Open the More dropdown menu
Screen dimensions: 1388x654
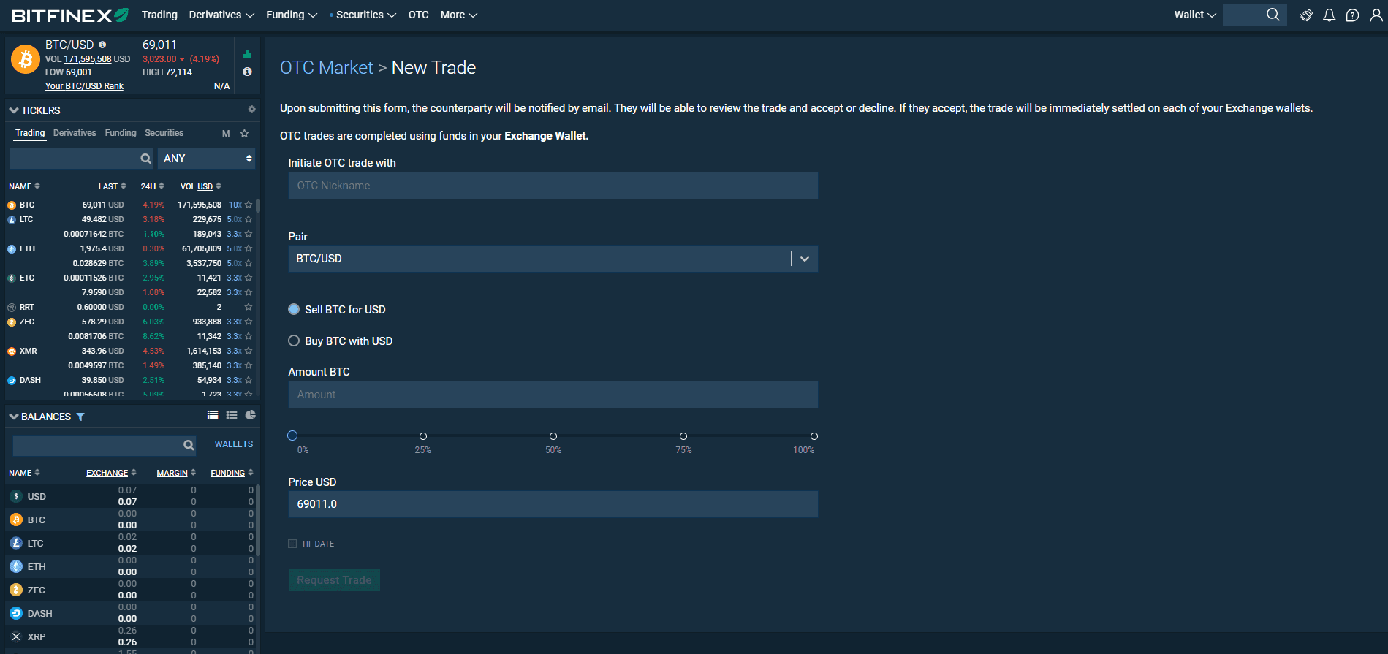tap(459, 15)
